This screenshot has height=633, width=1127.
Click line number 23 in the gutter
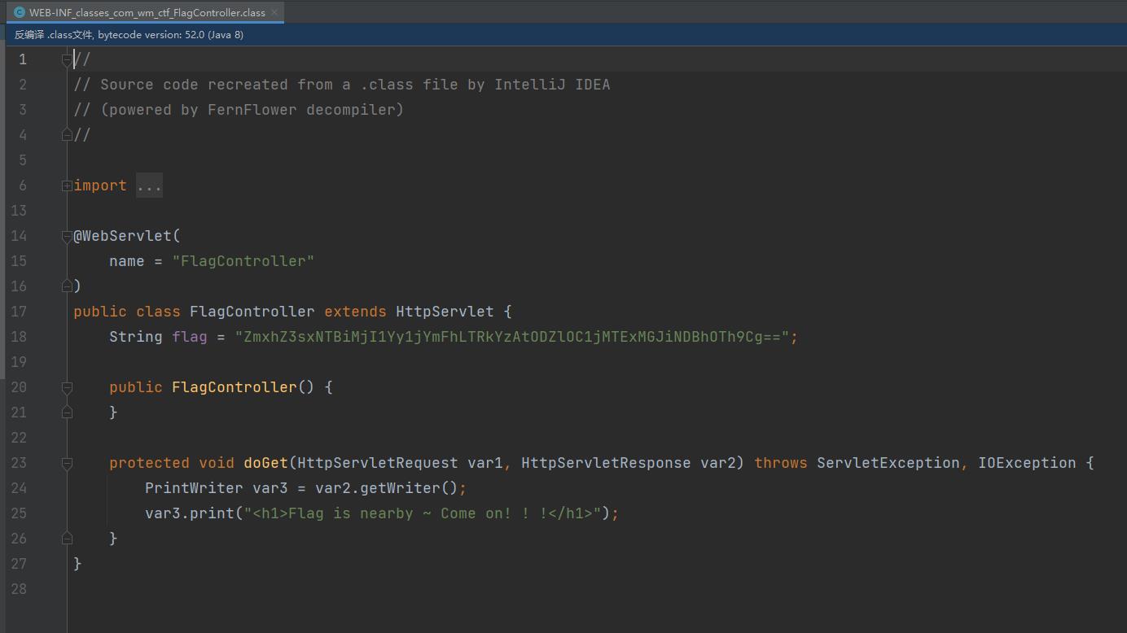point(19,463)
